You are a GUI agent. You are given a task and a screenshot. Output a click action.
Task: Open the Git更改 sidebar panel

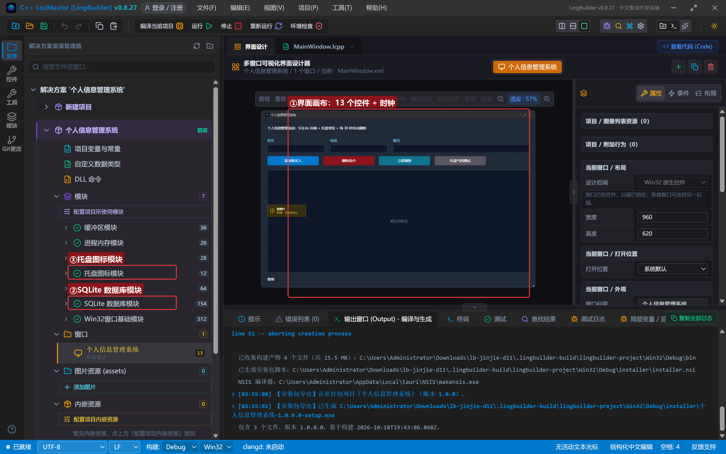point(12,143)
